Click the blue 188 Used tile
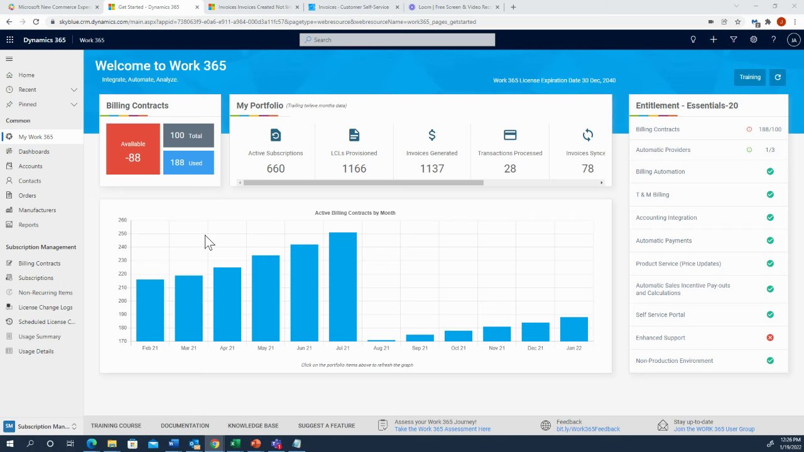Screen dimensions: 804x452 (x=188, y=163)
